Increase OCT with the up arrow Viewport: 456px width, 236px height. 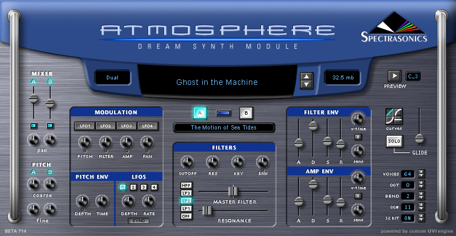point(421,183)
